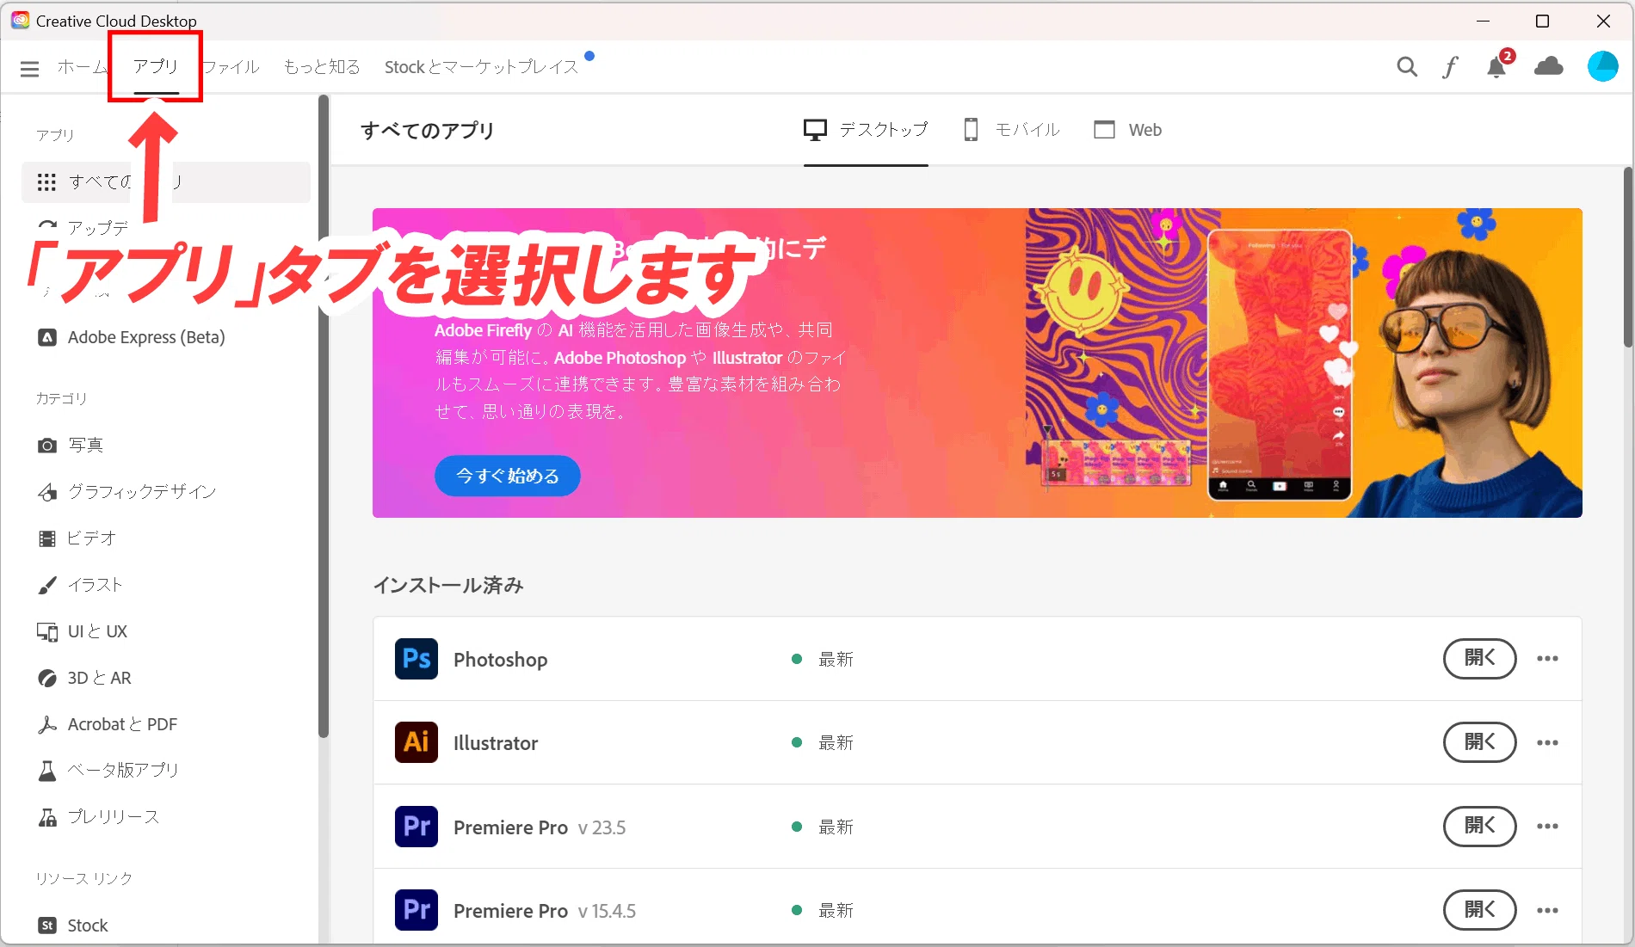Click the Adobe Express (Beta) icon
Screen dimensions: 1635x947
tap(47, 337)
